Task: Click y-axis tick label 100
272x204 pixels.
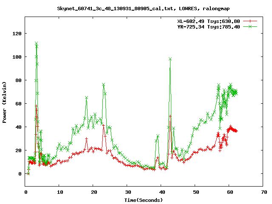Action: click(17, 57)
